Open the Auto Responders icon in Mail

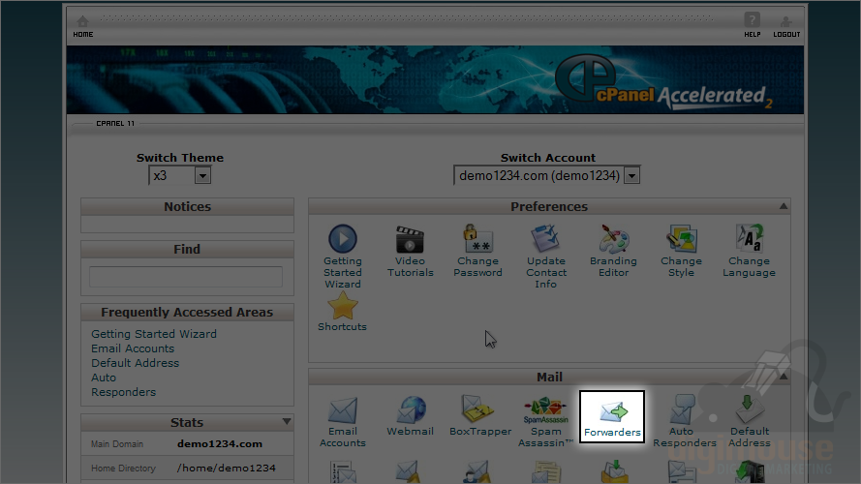(x=683, y=408)
